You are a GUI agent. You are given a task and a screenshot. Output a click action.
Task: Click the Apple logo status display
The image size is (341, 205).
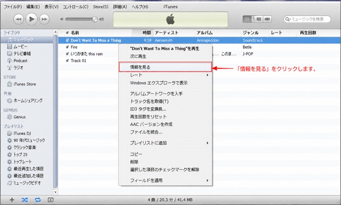170,19
